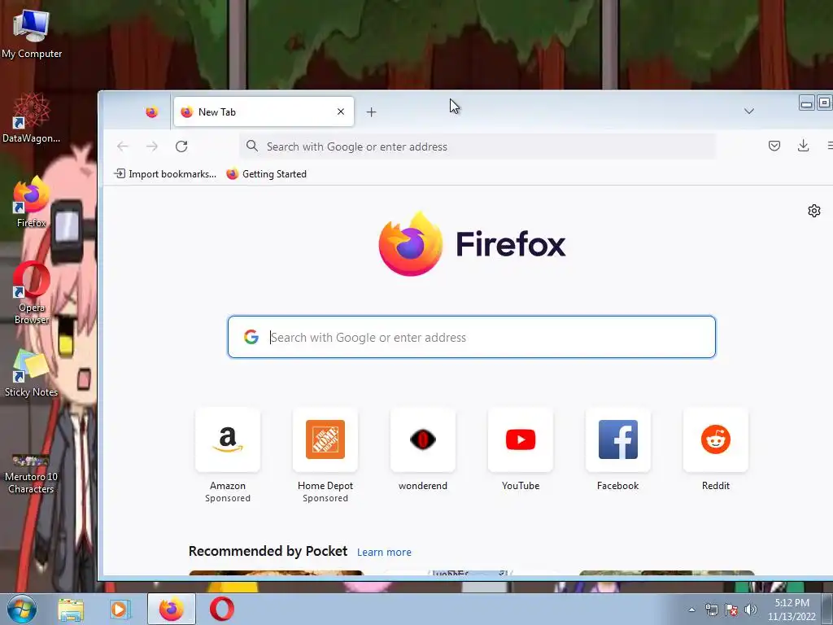The image size is (833, 625).
Task: Open Windows Media Player from taskbar
Action: pos(120,609)
